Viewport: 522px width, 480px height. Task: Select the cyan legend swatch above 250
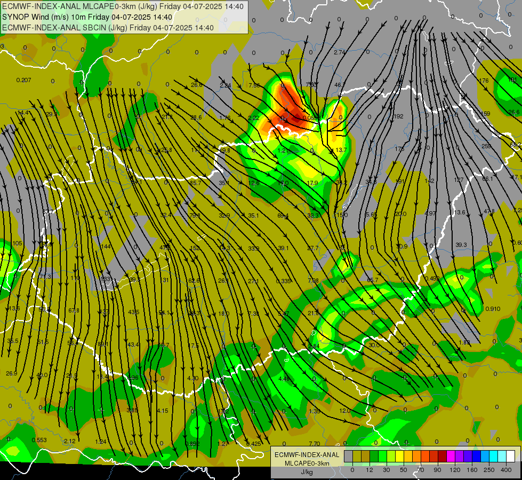[x=494, y=456]
